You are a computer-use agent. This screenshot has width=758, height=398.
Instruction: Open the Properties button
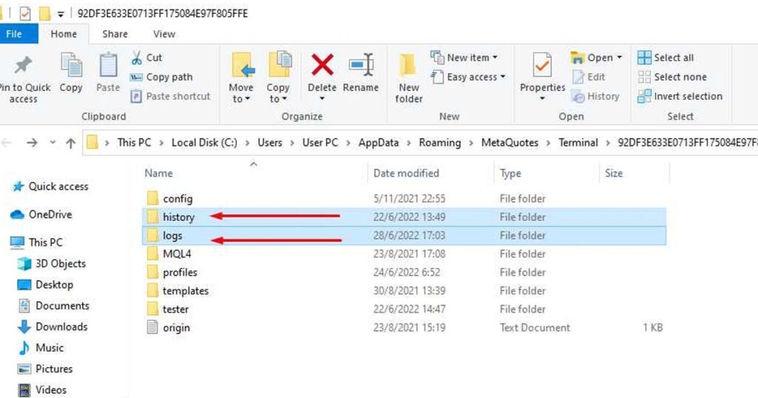[543, 76]
